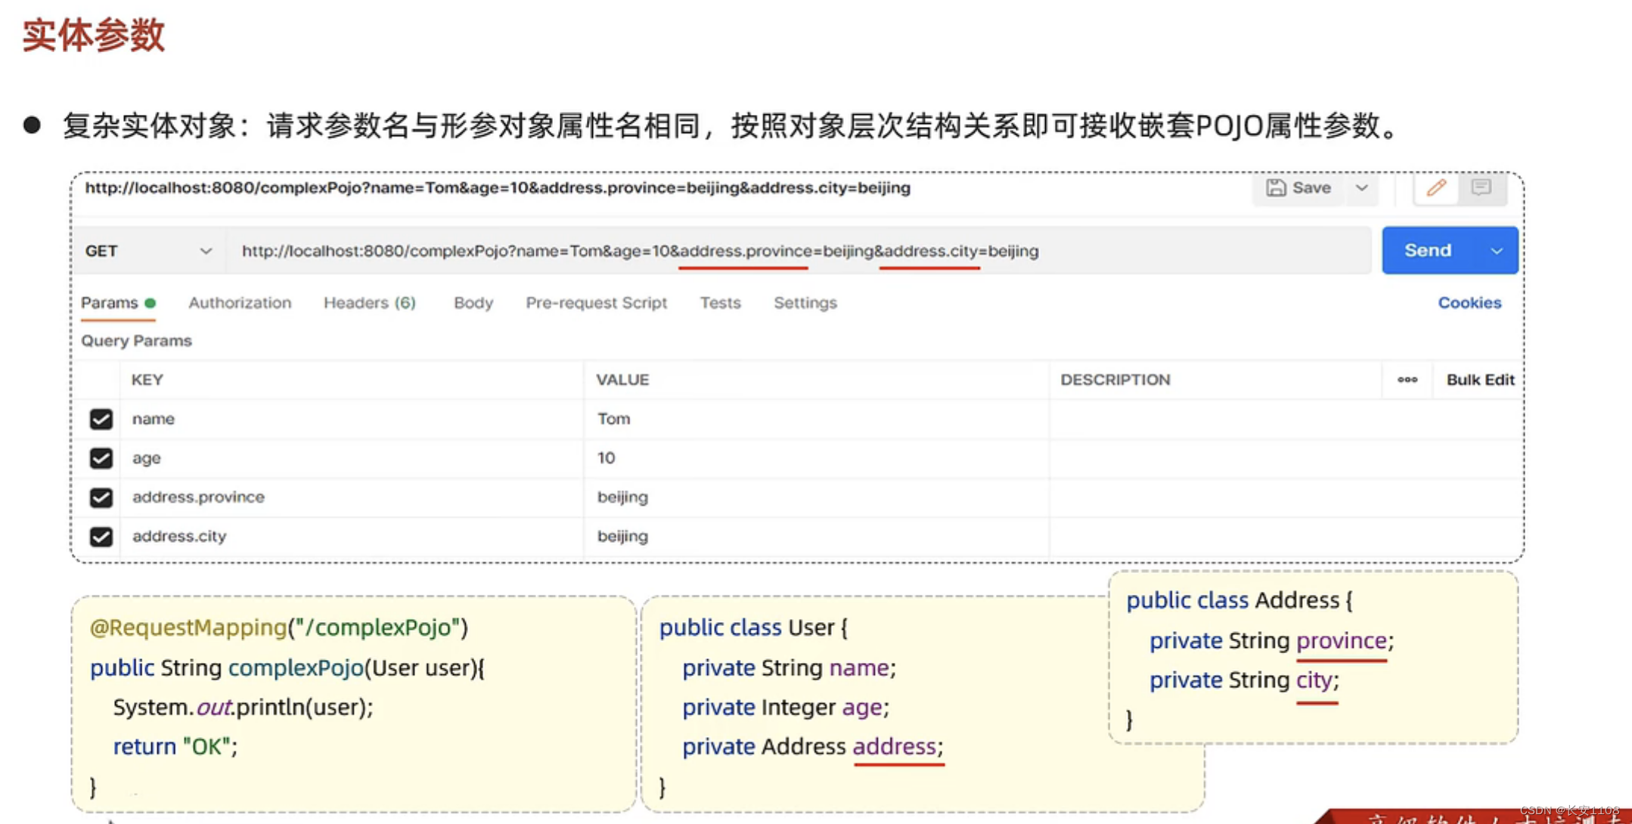
Task: Click the Cookies link
Action: coord(1469,302)
